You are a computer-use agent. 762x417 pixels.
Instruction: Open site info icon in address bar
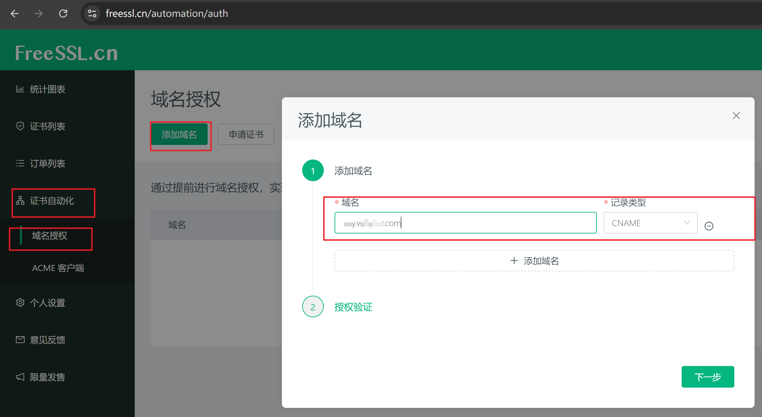[92, 14]
